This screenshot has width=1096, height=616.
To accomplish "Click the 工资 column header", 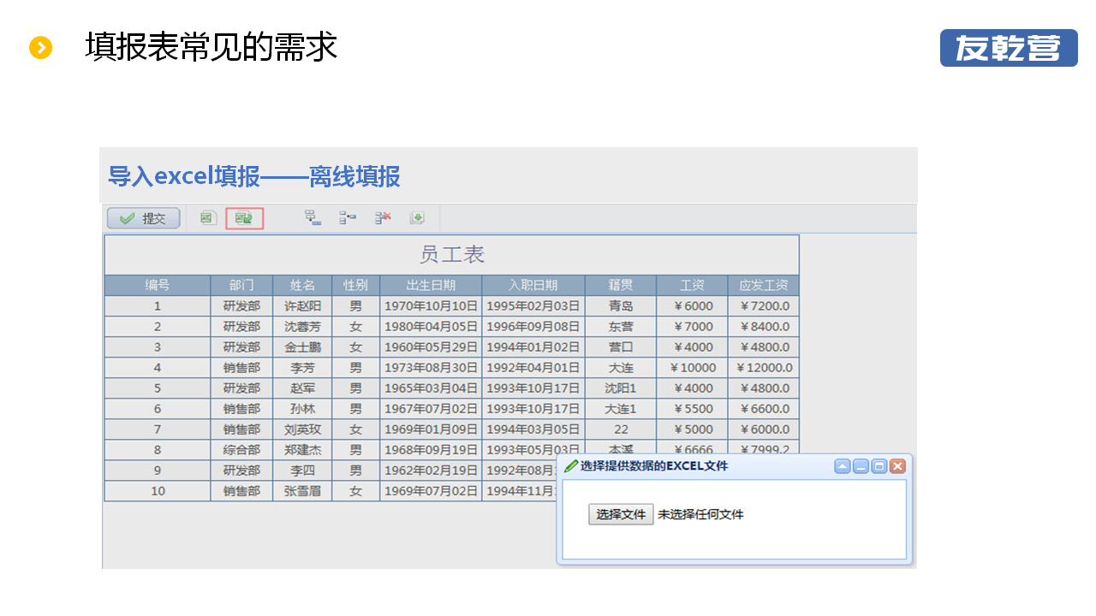I will point(692,286).
